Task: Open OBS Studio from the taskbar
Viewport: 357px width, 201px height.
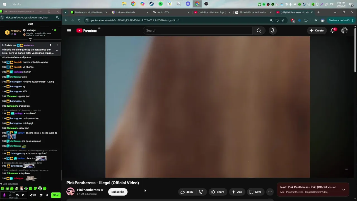Action: tap(206, 4)
